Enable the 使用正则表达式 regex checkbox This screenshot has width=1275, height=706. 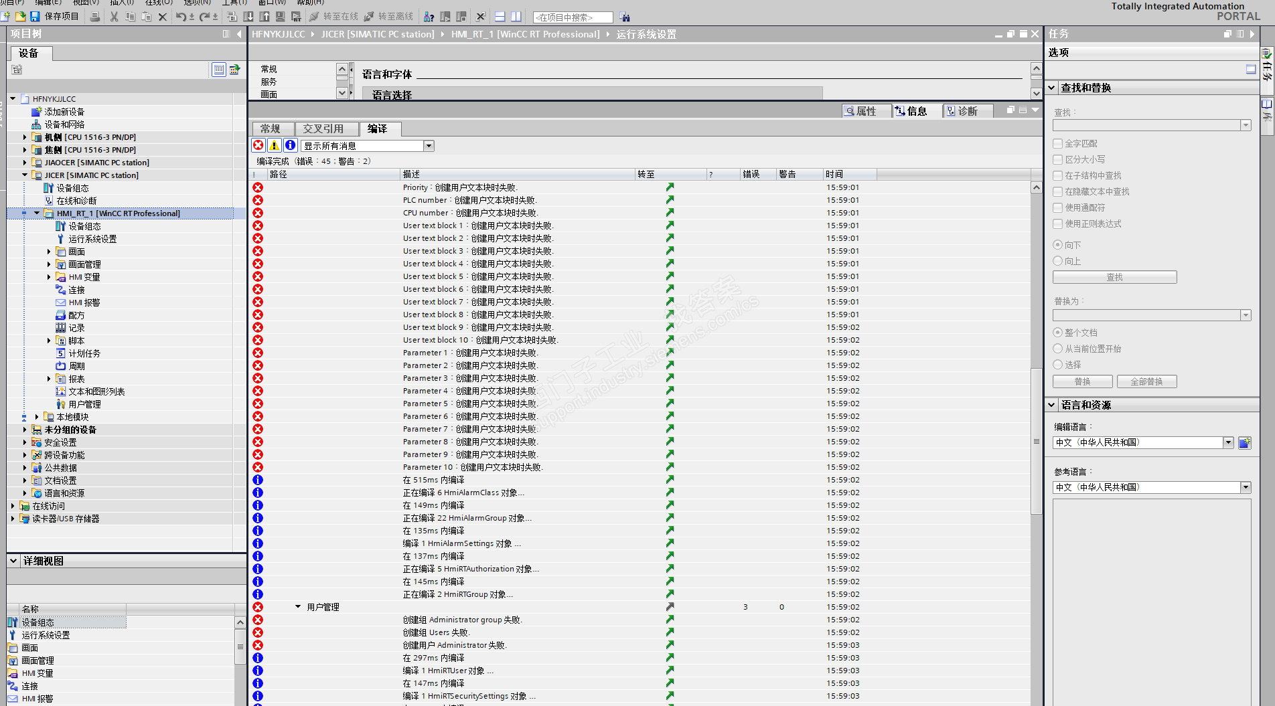point(1058,224)
